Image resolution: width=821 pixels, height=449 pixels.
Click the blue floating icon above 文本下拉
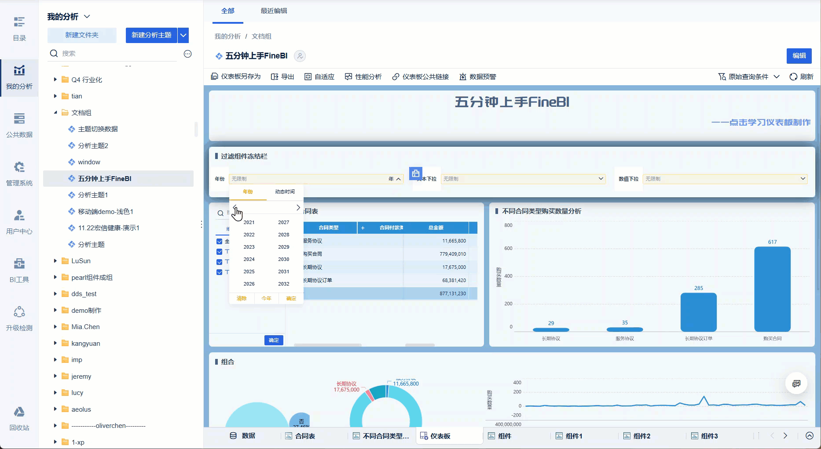[x=416, y=174]
